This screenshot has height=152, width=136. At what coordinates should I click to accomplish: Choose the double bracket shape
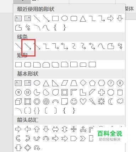[28, 111]
